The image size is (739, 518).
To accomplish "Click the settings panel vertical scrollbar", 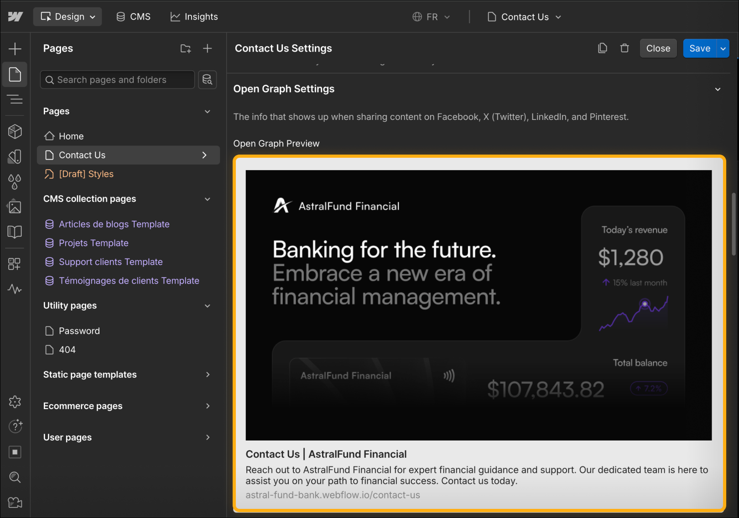I will point(734,224).
